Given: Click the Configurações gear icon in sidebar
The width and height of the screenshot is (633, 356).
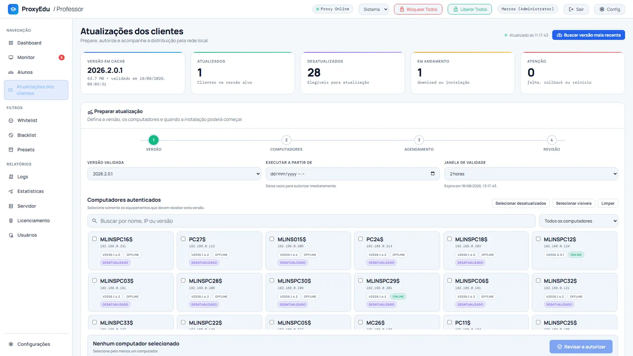Looking at the screenshot, I should 11,344.
